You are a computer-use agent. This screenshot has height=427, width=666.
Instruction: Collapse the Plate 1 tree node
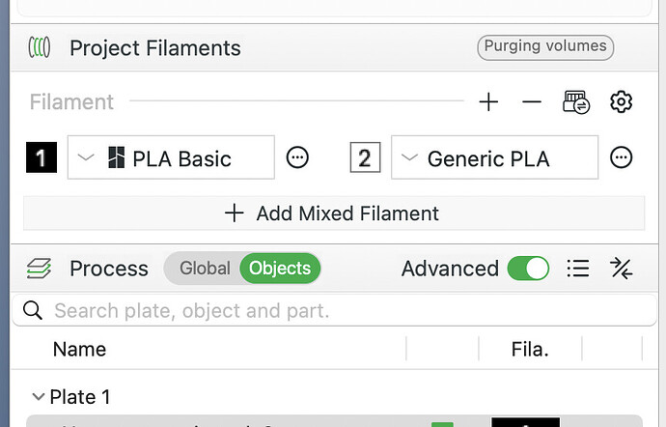tap(39, 397)
